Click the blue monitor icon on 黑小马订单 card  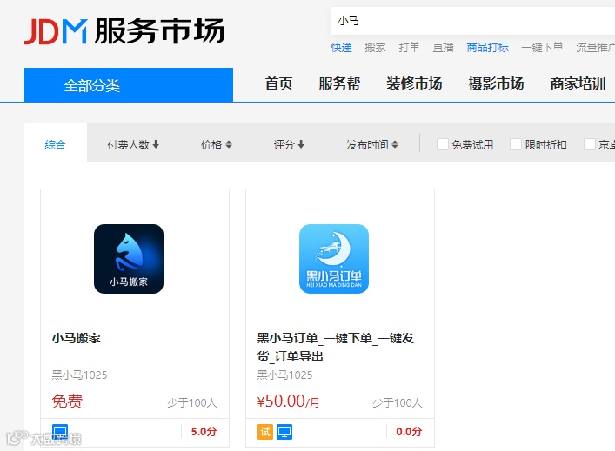(284, 432)
